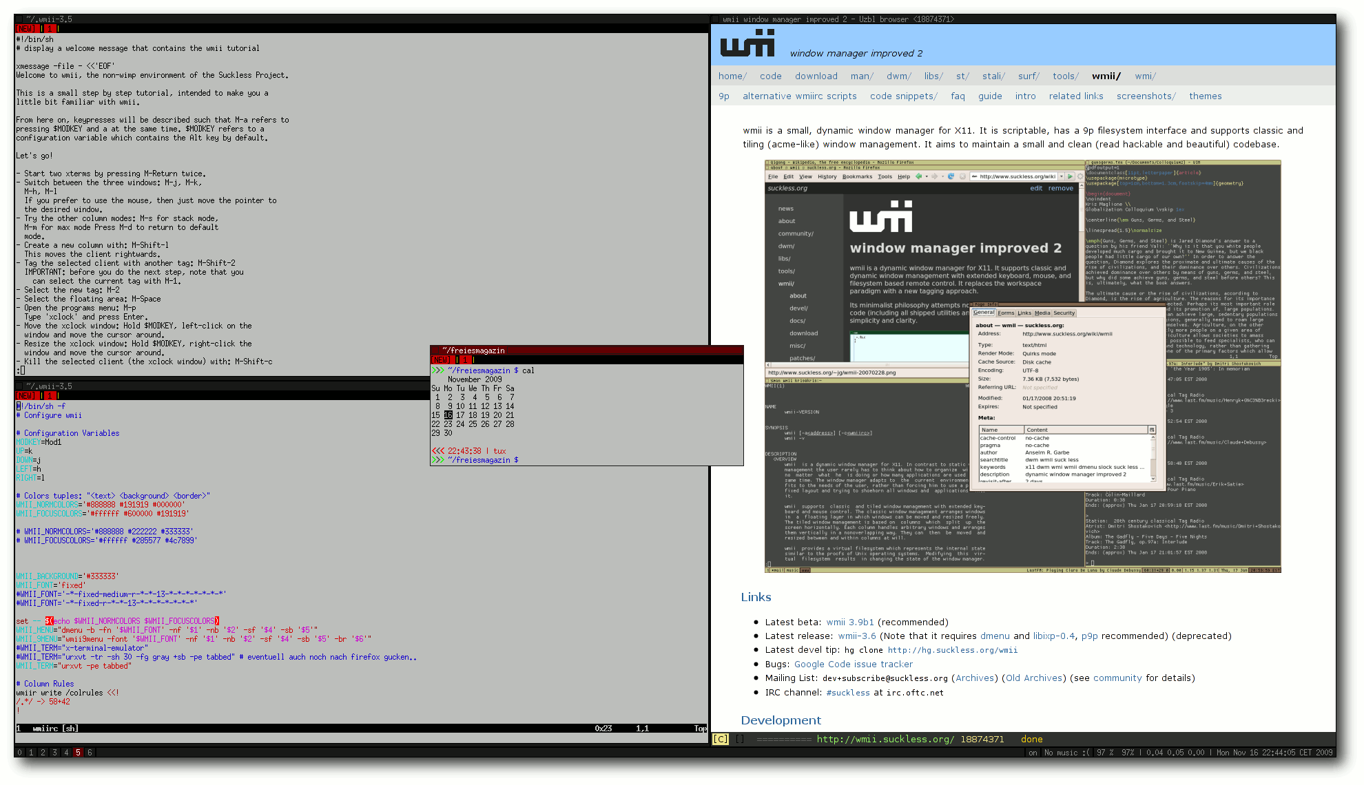
Task: Open the stali/ navigation link
Action: click(993, 76)
